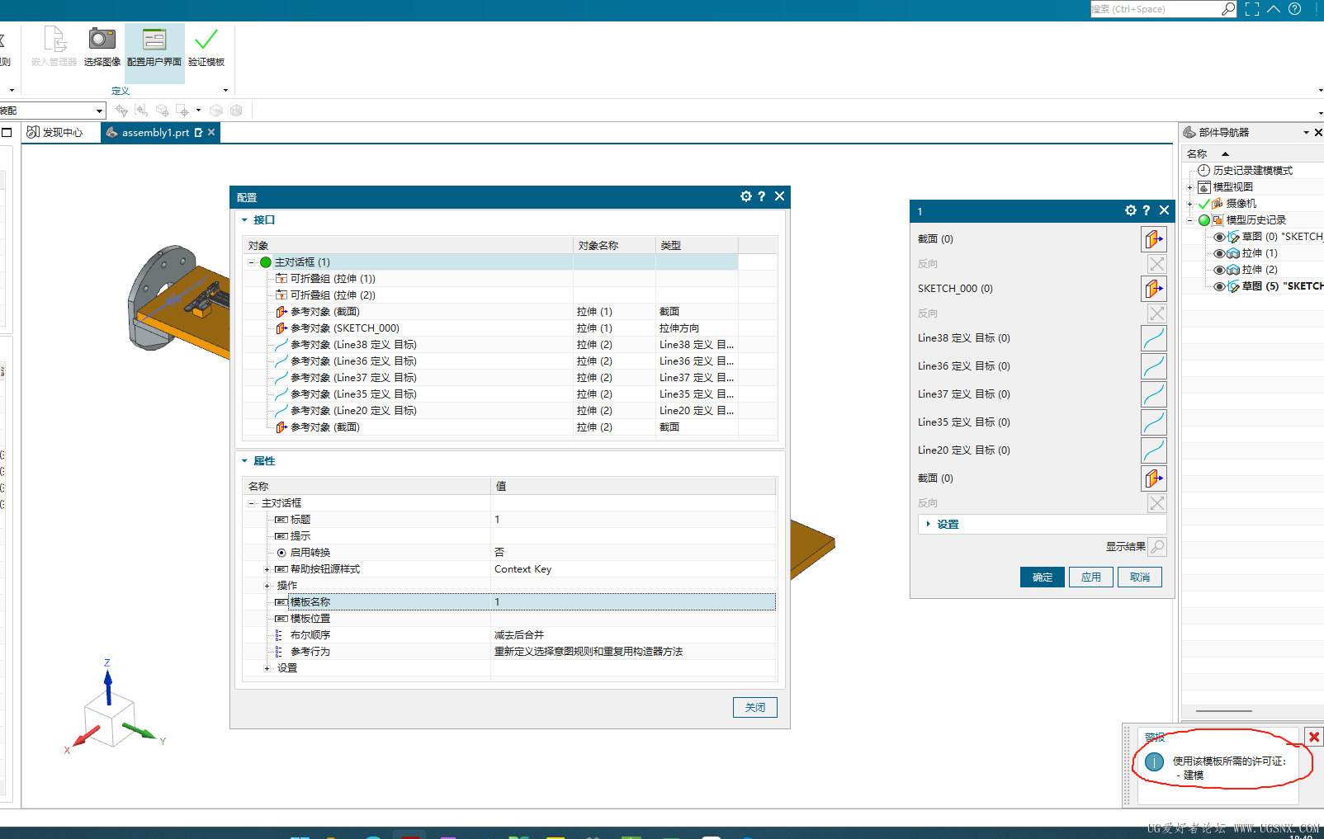Expand the 操作 property group
The width and height of the screenshot is (1324, 839).
267,586
